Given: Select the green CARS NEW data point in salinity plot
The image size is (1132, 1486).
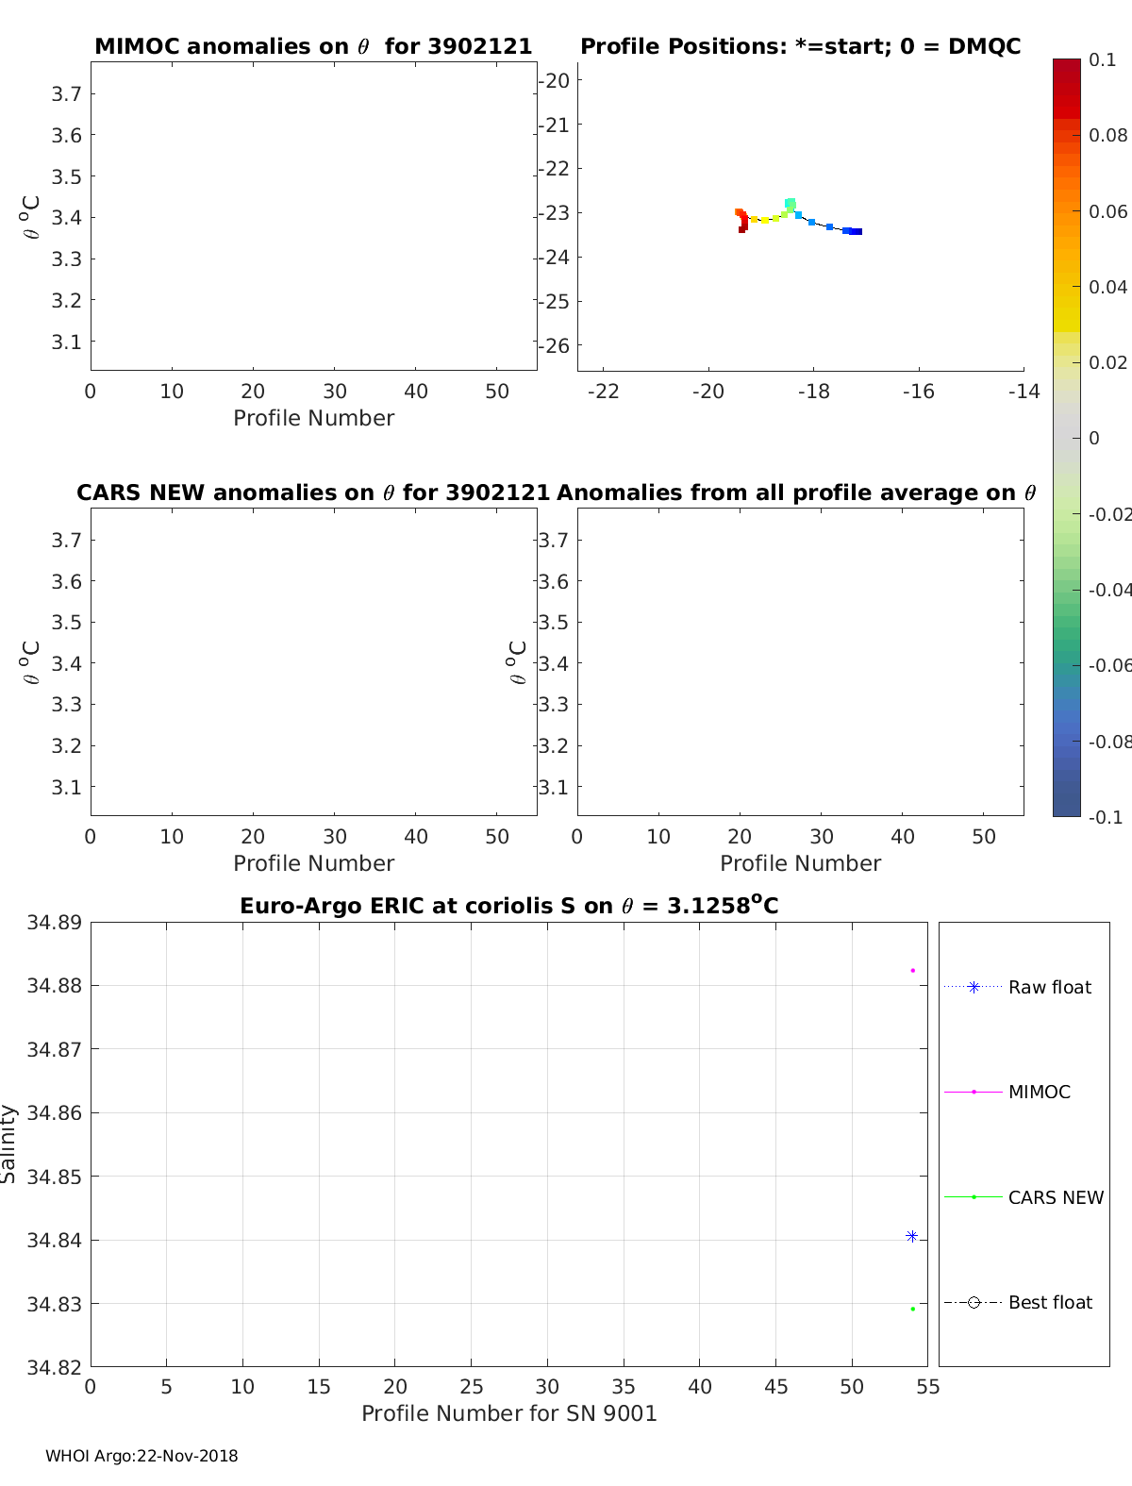Looking at the screenshot, I should point(912,1309).
